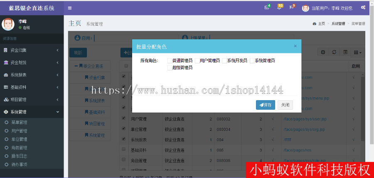The height and width of the screenshot is (178, 374).
Task: Click the table card-view toggle icon
Action: [345, 52]
